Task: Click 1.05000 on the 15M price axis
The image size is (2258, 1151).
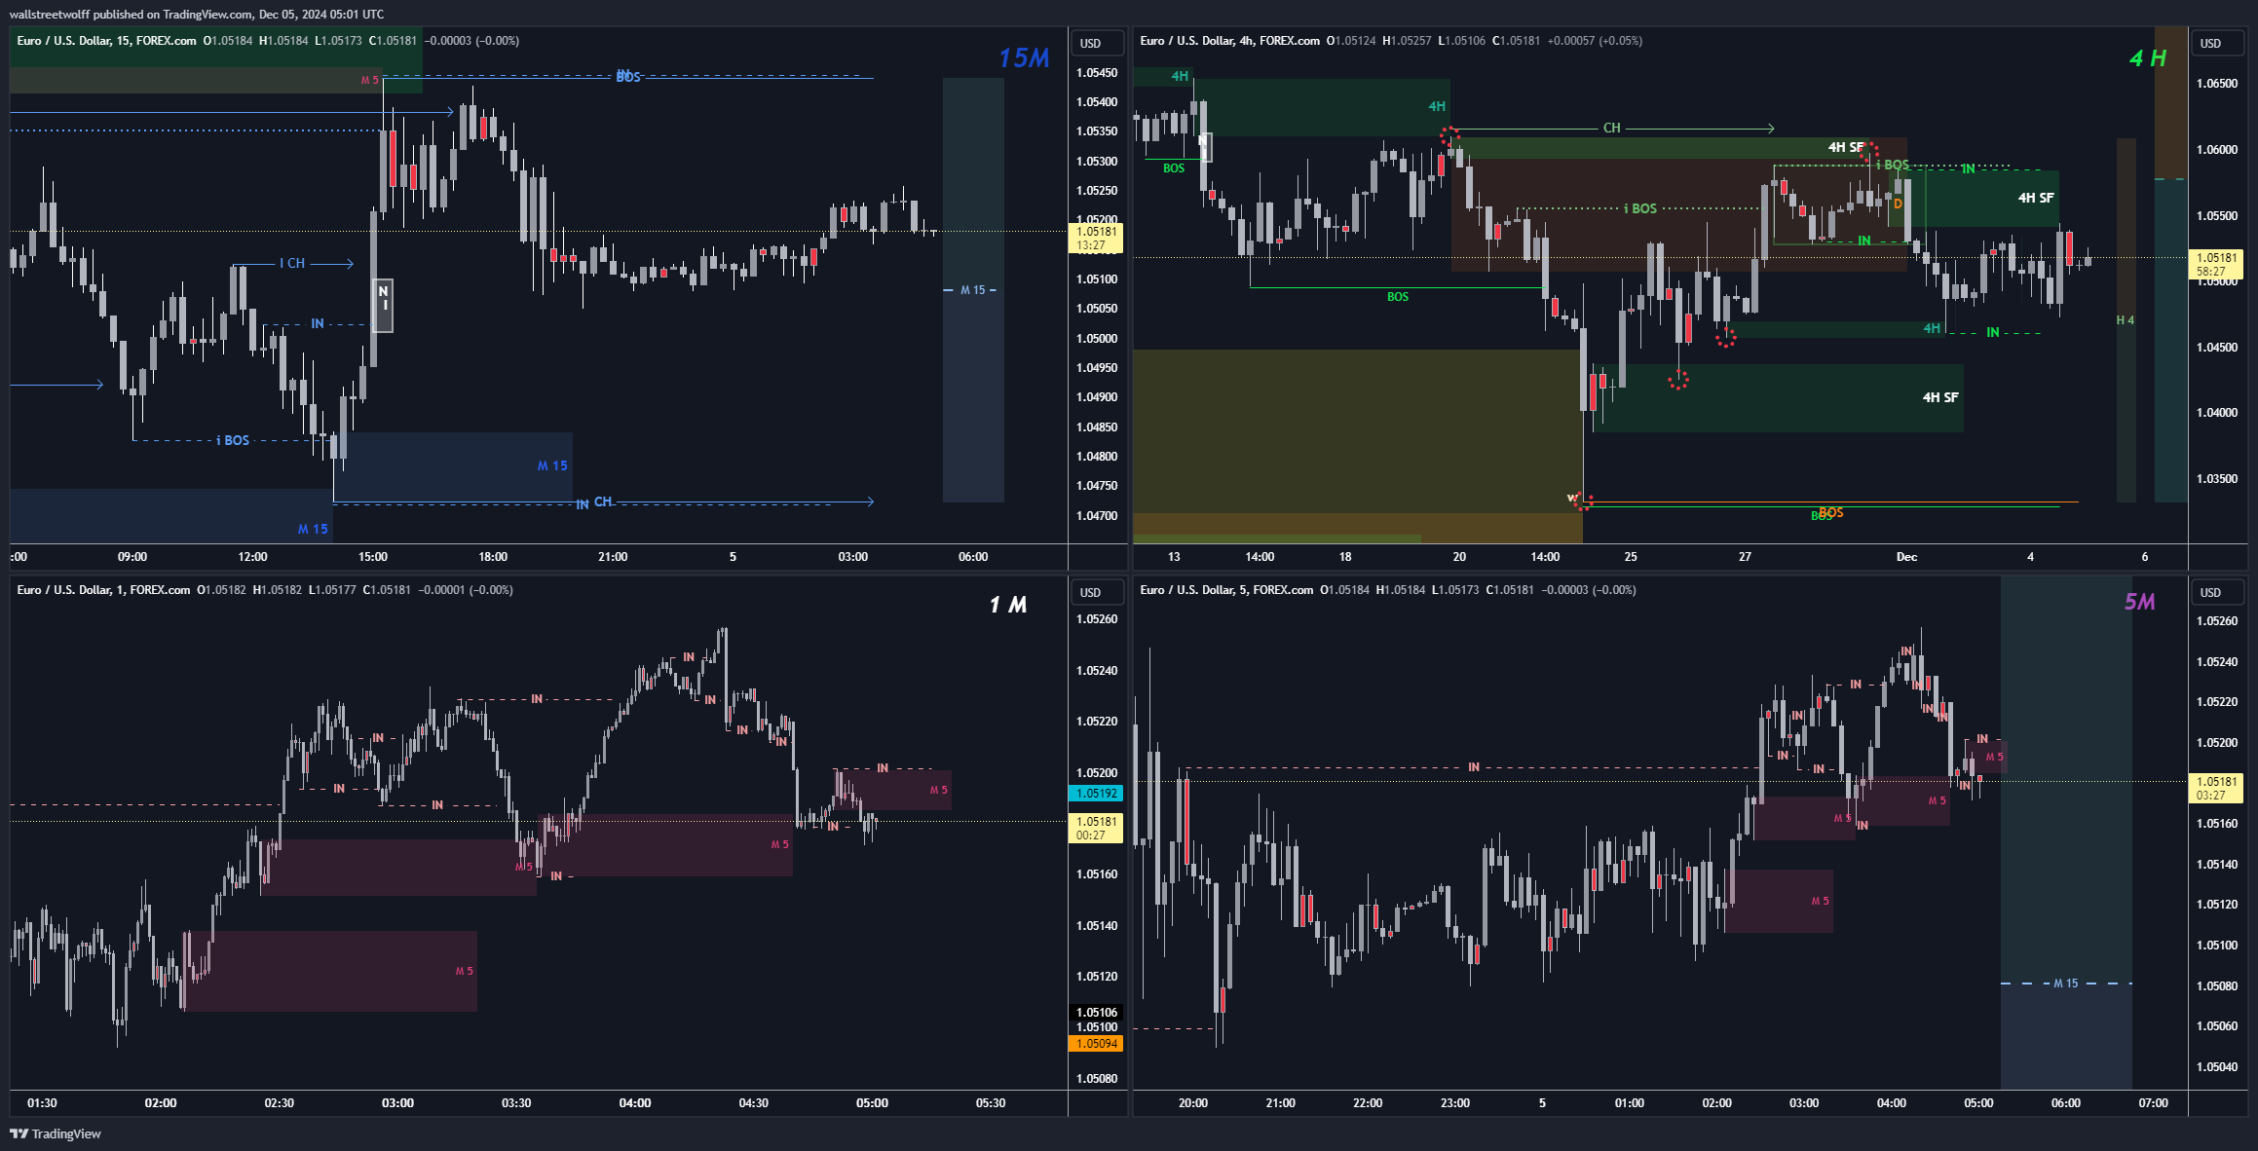Action: coord(1096,339)
